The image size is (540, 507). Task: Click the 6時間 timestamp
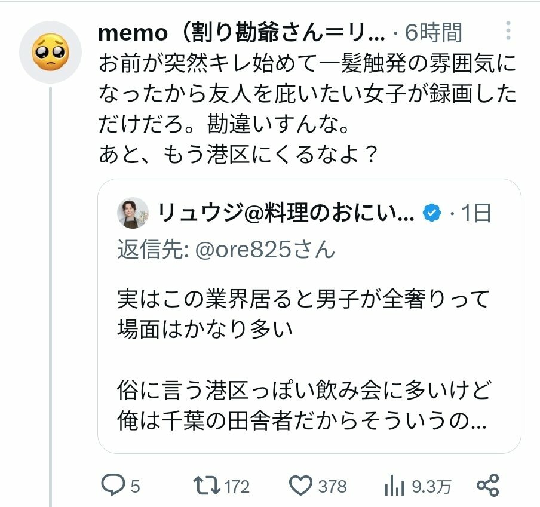(433, 33)
